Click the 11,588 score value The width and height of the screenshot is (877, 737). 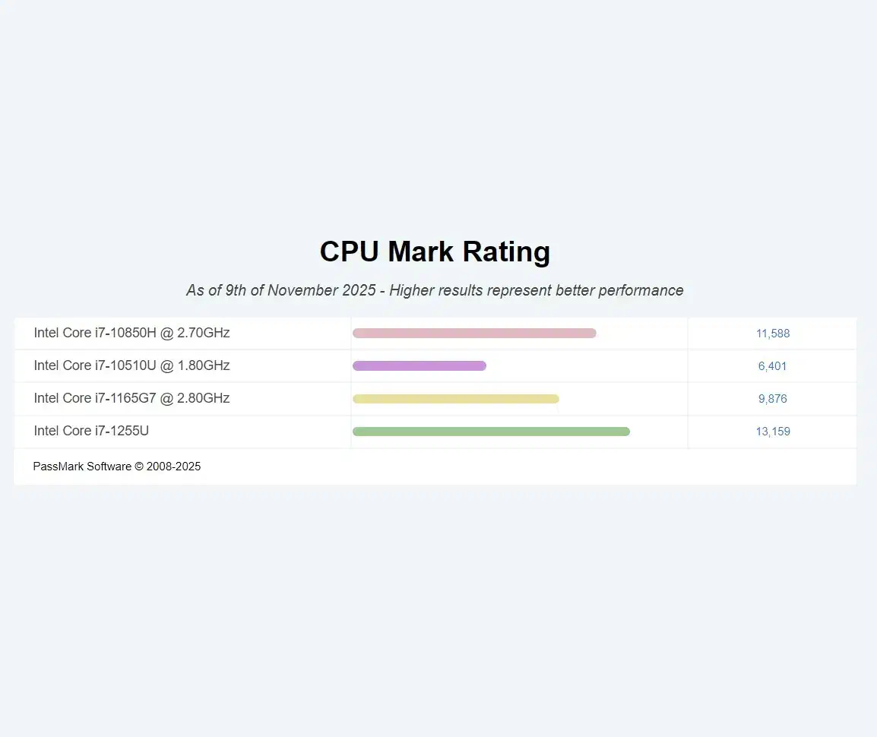tap(773, 334)
